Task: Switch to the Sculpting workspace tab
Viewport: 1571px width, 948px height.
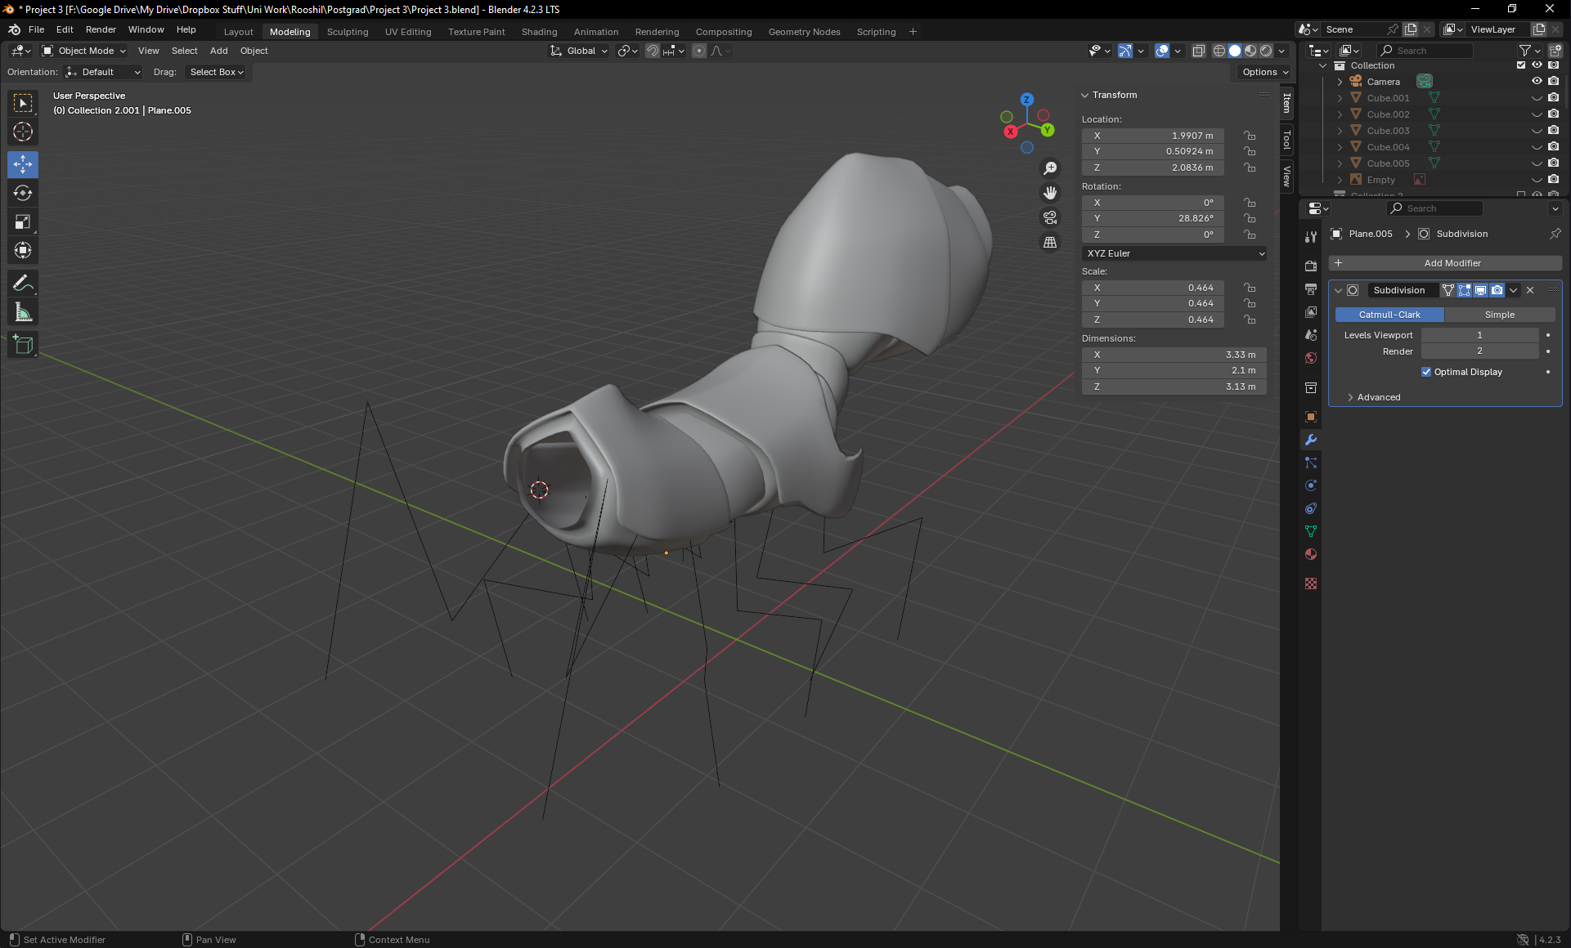Action: 348,32
